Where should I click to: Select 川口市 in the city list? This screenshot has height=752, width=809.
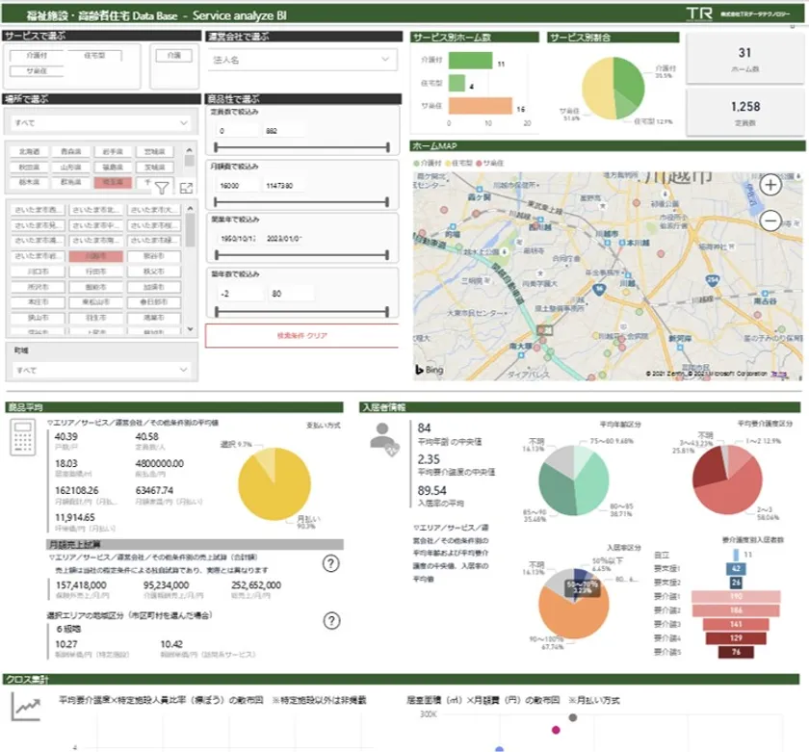click(x=39, y=272)
